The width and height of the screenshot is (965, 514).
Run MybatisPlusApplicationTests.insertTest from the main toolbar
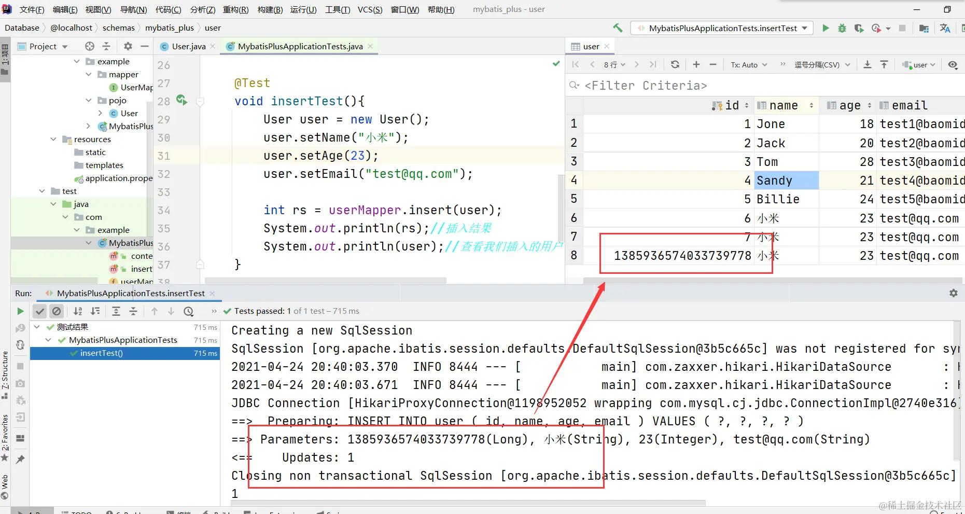pos(826,28)
